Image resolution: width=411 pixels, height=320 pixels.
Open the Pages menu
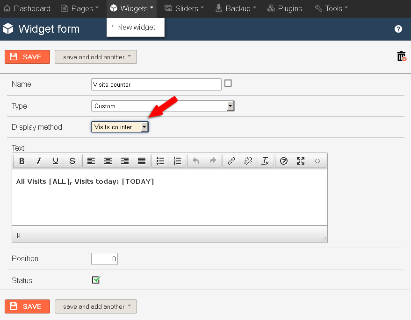[x=79, y=8]
